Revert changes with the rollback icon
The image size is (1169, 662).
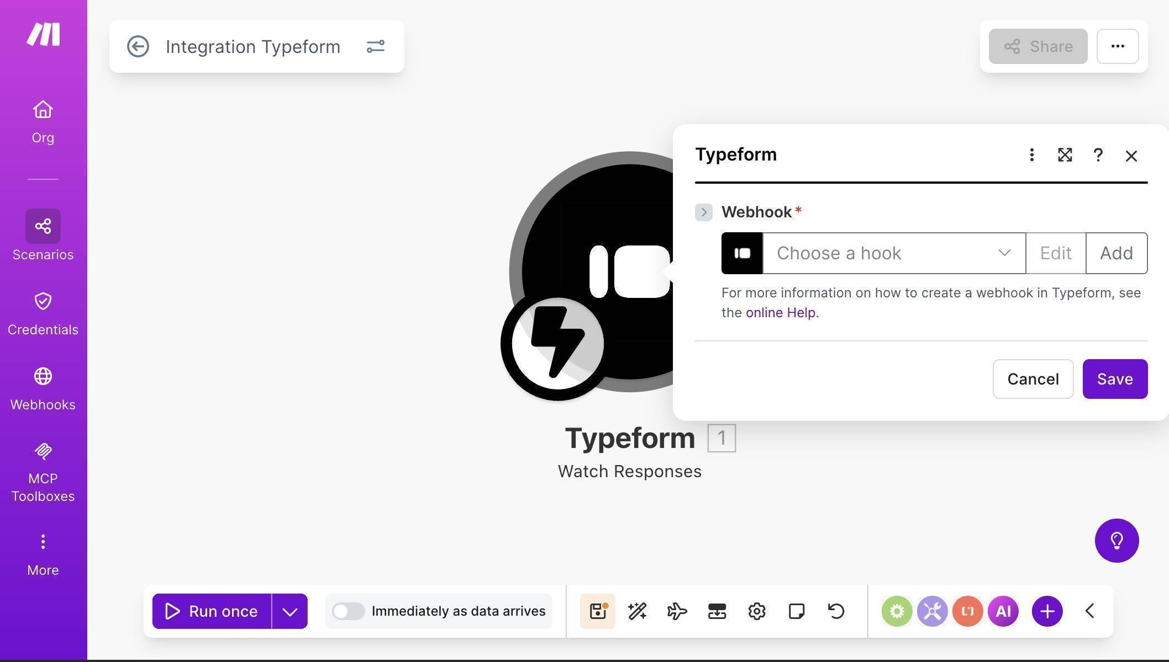(x=835, y=611)
